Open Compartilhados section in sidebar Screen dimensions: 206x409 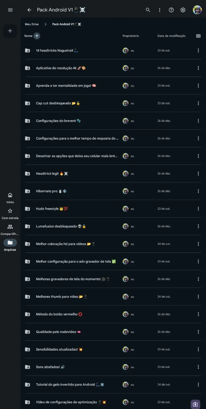10,230
